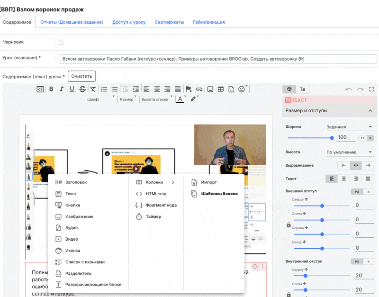Open the source code view icon
Viewport: 379px width, 297px height.
(40, 89)
